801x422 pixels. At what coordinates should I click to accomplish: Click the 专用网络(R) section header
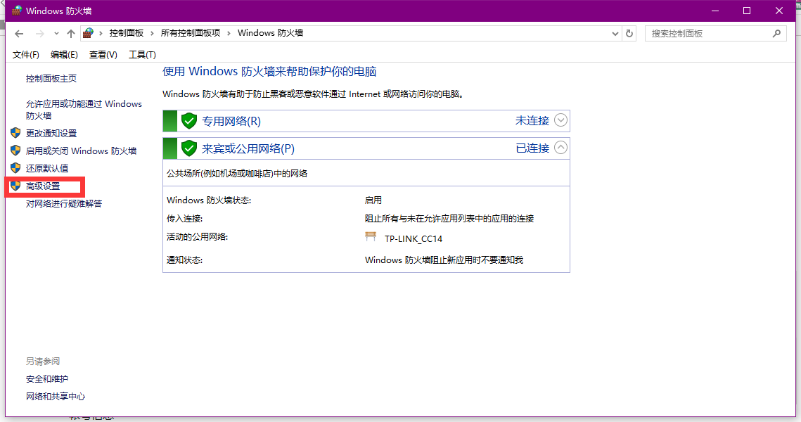366,121
